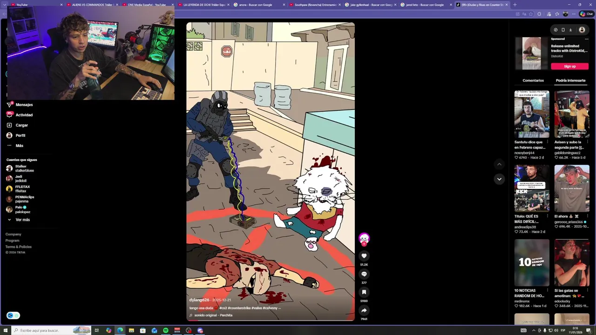Screen dimensions: 596x335
Task: Open the creator avatar beside the video
Action: (364, 239)
